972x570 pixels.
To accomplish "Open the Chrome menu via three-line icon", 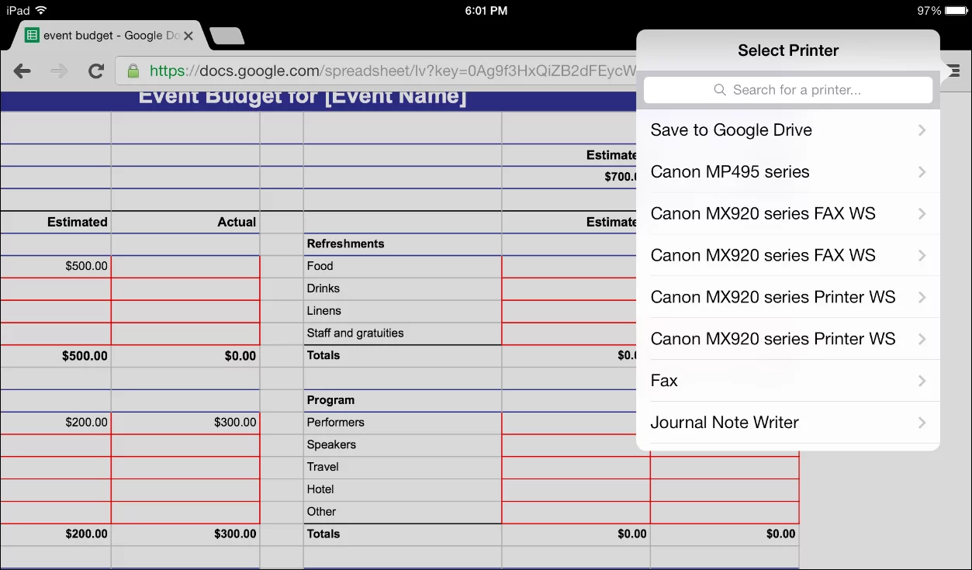I will (x=953, y=71).
